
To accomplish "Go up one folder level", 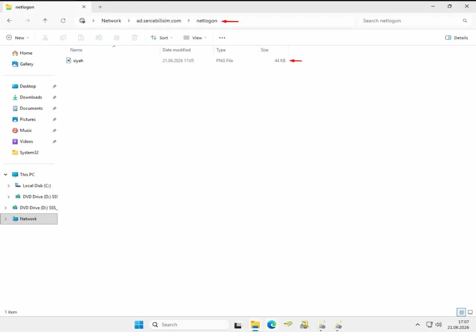I will point(45,21).
